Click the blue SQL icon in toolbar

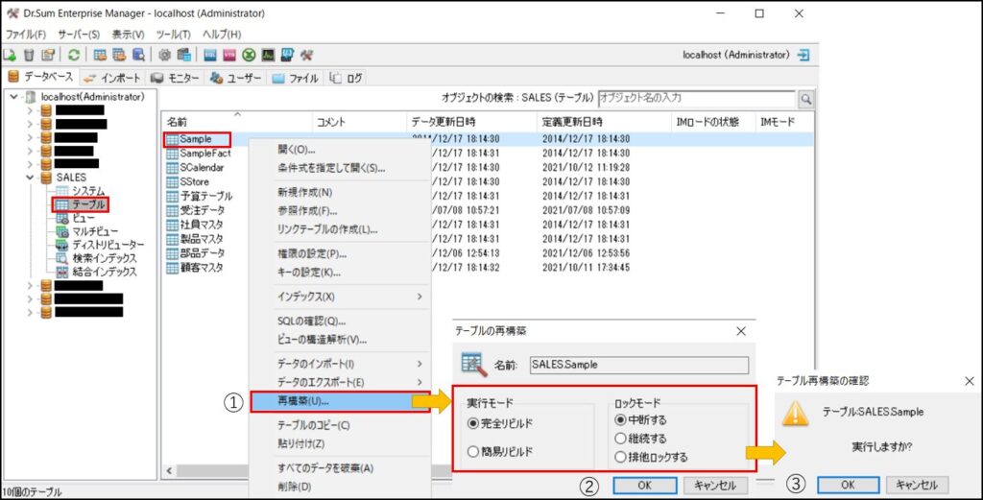tap(210, 55)
